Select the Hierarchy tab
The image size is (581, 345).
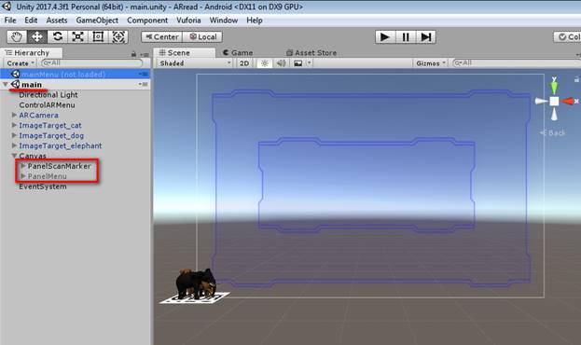coord(32,52)
